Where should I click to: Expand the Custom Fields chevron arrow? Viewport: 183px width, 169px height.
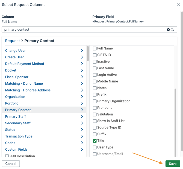tap(82, 150)
